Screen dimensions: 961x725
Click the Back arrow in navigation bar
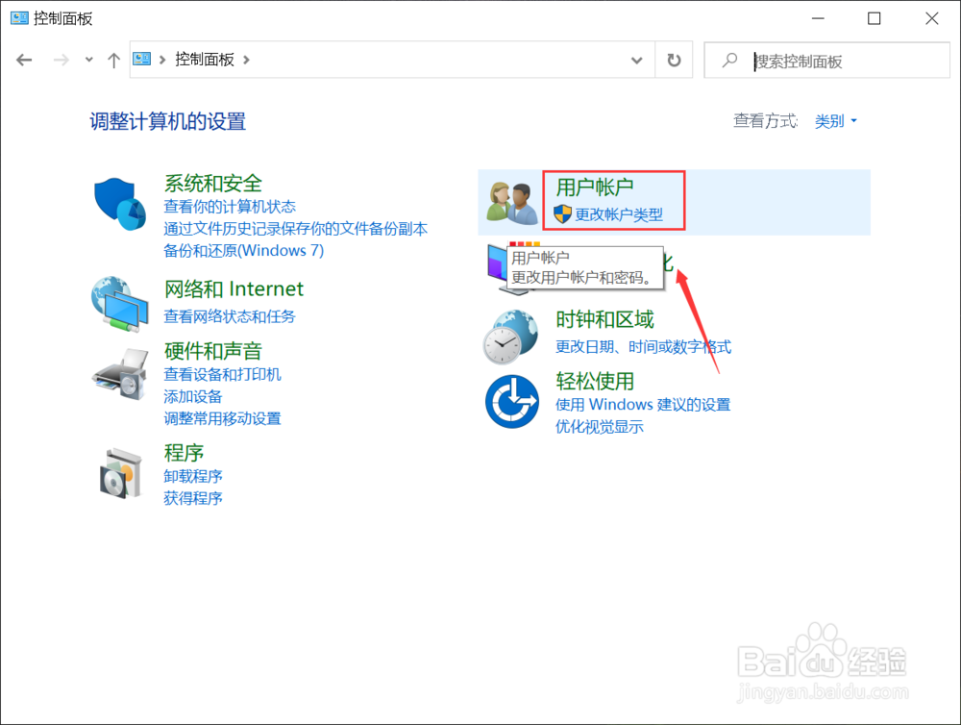[24, 60]
